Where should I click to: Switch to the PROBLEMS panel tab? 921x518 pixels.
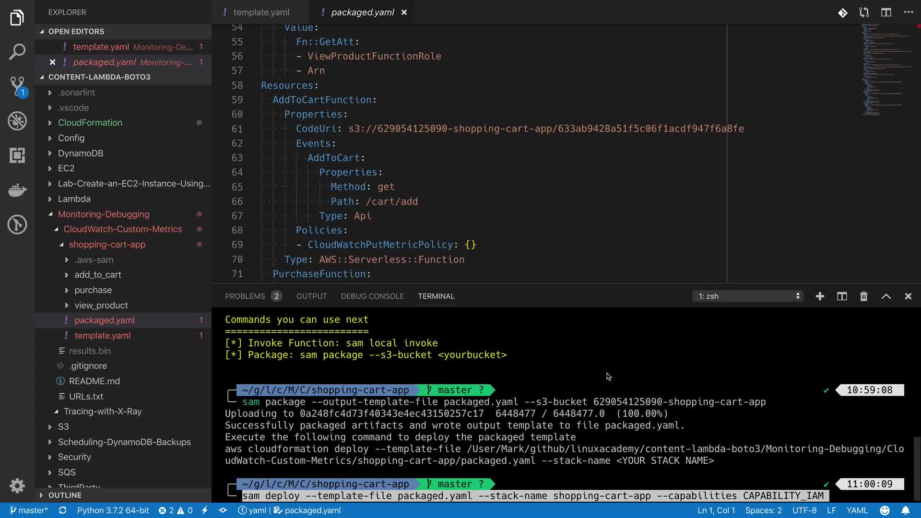click(245, 296)
